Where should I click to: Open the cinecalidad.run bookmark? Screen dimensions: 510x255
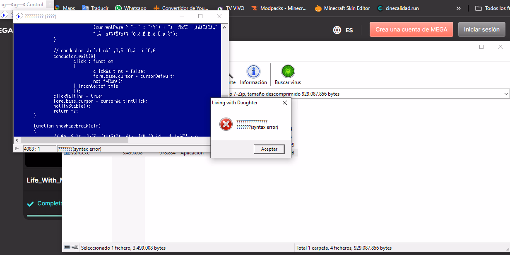pyautogui.click(x=398, y=8)
